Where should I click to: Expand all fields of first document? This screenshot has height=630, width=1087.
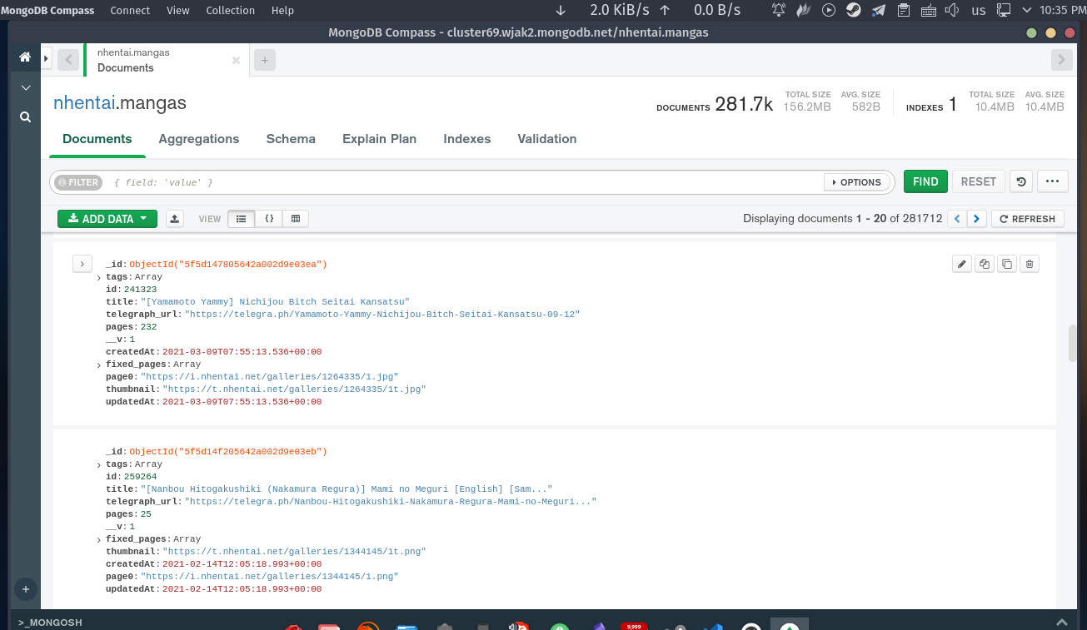tap(82, 264)
